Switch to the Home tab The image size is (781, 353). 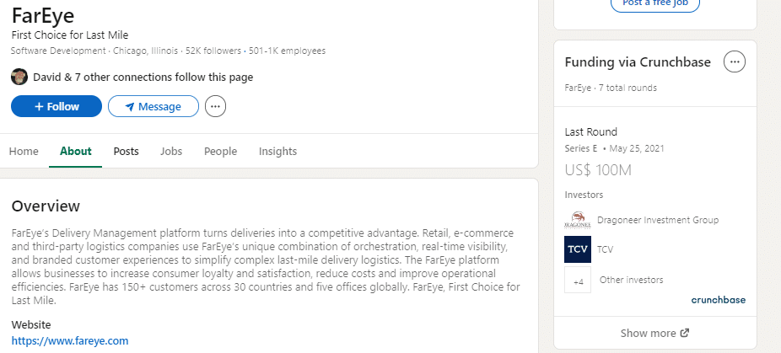point(24,152)
